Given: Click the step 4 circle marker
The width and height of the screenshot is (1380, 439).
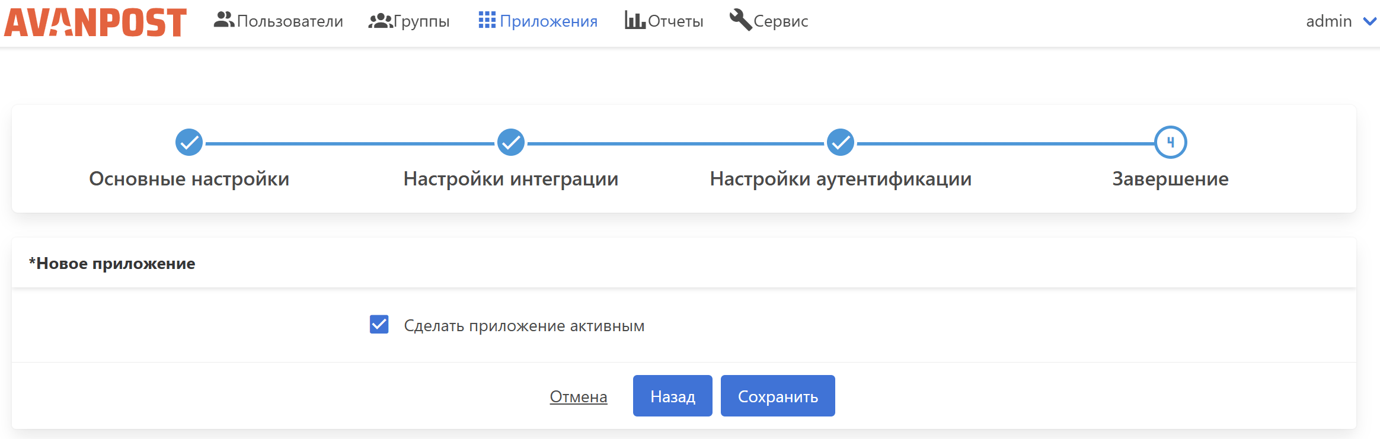Looking at the screenshot, I should coord(1171,142).
